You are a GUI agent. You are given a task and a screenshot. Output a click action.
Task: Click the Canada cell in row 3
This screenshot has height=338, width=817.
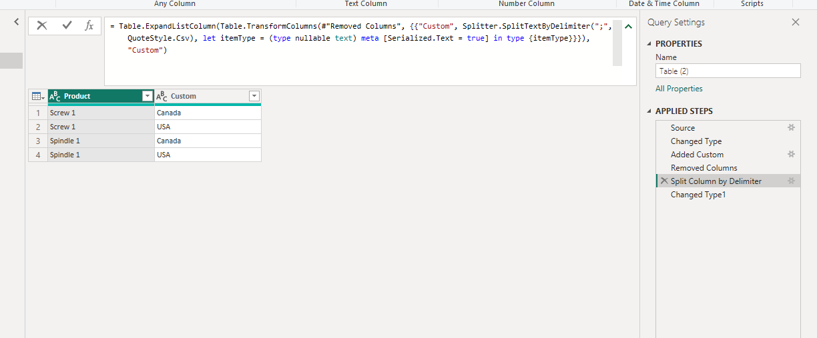(208, 141)
